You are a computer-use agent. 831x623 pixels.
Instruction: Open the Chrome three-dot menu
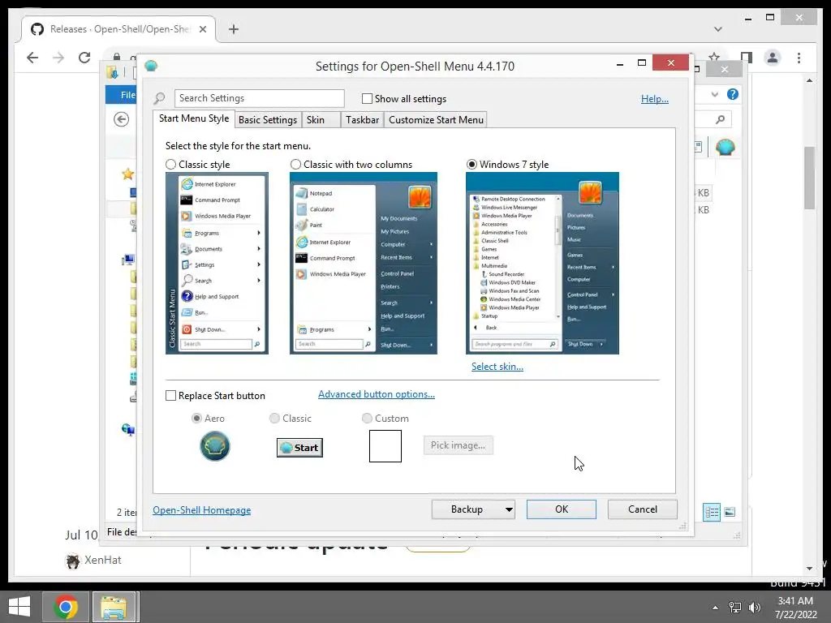point(799,58)
